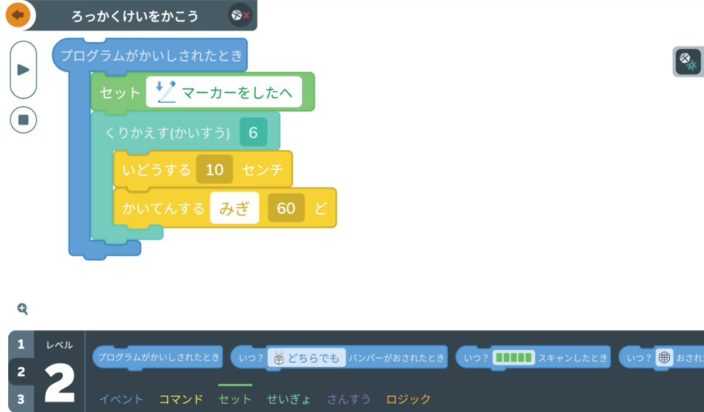This screenshot has width=704, height=412.
Task: Click the green play start icon
Action: click(23, 69)
